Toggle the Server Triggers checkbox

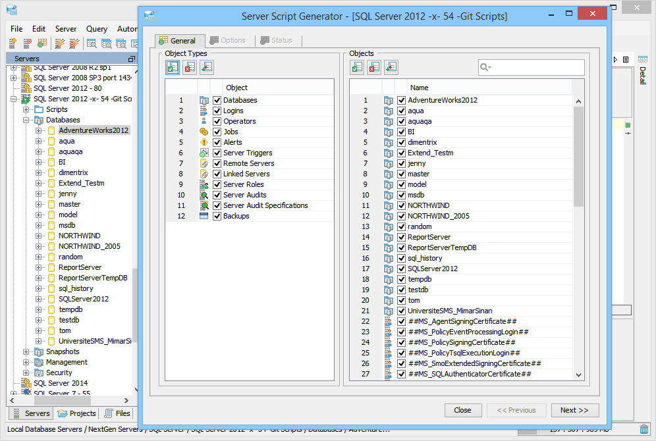(217, 153)
